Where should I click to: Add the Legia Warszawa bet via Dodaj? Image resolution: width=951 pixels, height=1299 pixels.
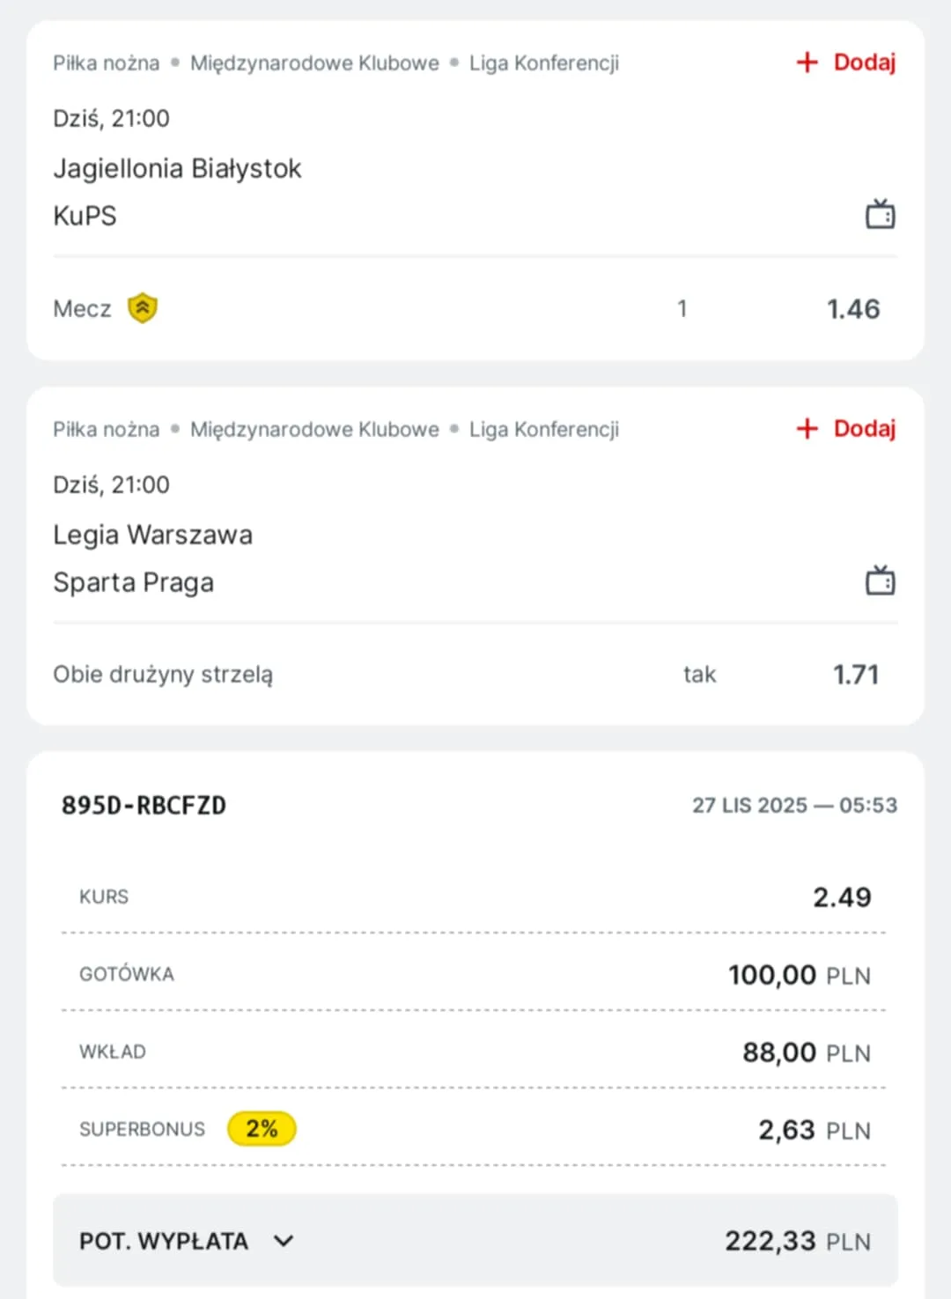pos(864,429)
